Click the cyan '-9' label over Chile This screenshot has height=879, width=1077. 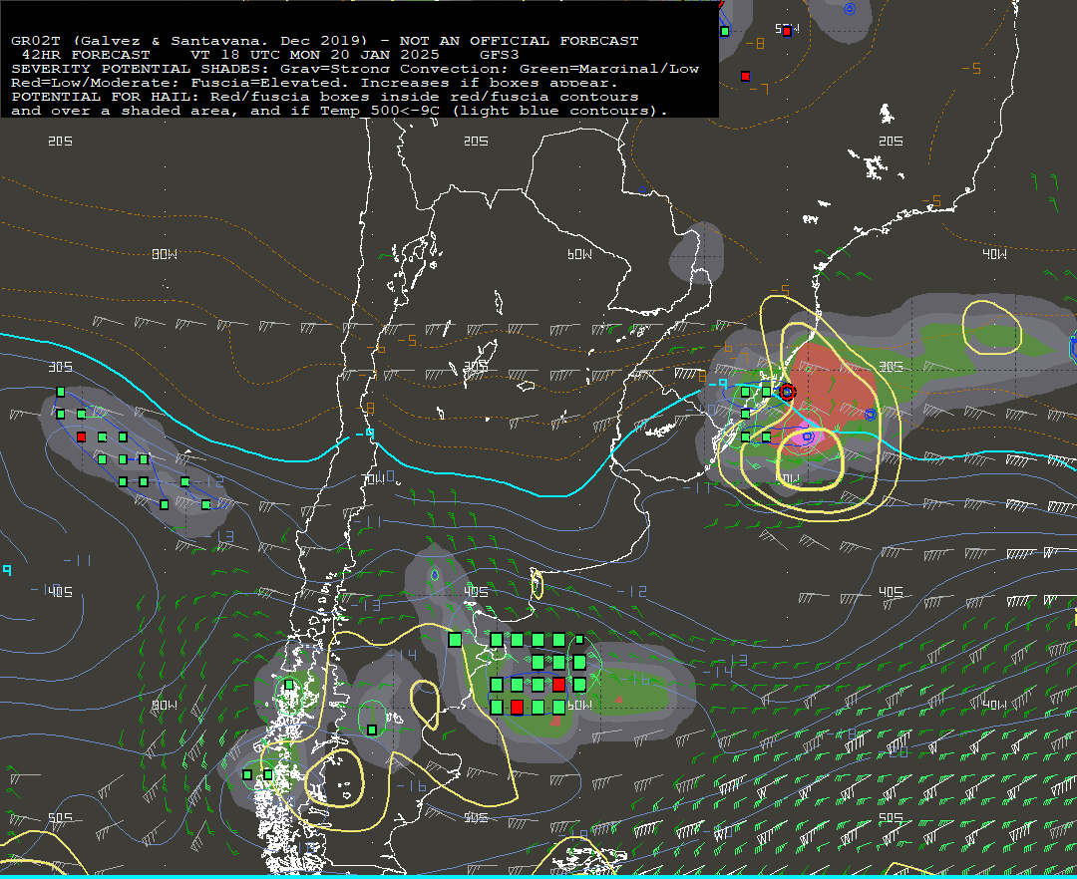[x=364, y=433]
